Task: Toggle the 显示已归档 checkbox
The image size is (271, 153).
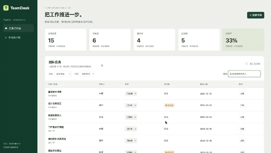Action: coord(247,64)
